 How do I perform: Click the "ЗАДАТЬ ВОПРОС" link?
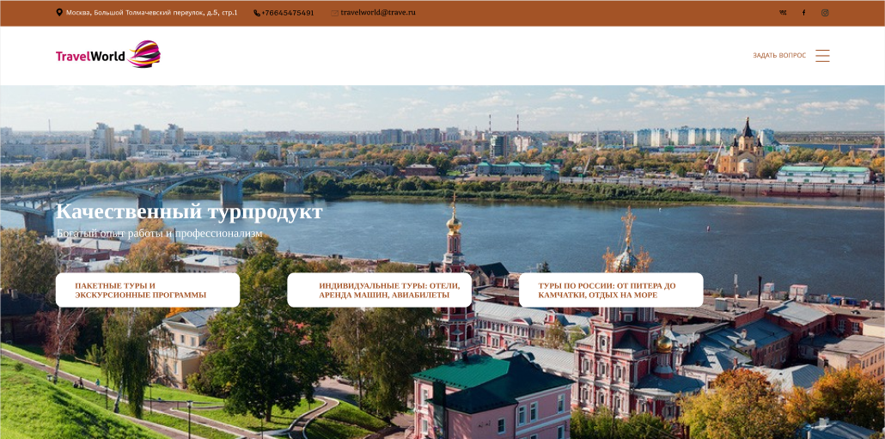tap(779, 55)
